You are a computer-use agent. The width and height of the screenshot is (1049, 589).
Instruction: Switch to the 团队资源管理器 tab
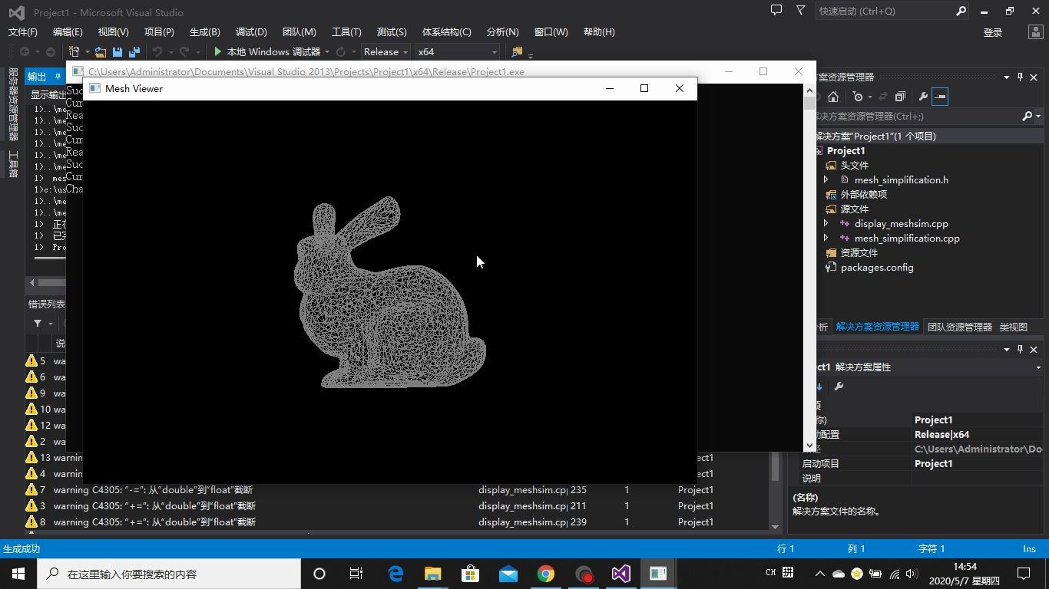click(x=959, y=327)
